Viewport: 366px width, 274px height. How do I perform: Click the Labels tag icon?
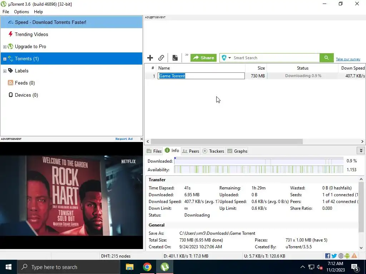(10, 71)
